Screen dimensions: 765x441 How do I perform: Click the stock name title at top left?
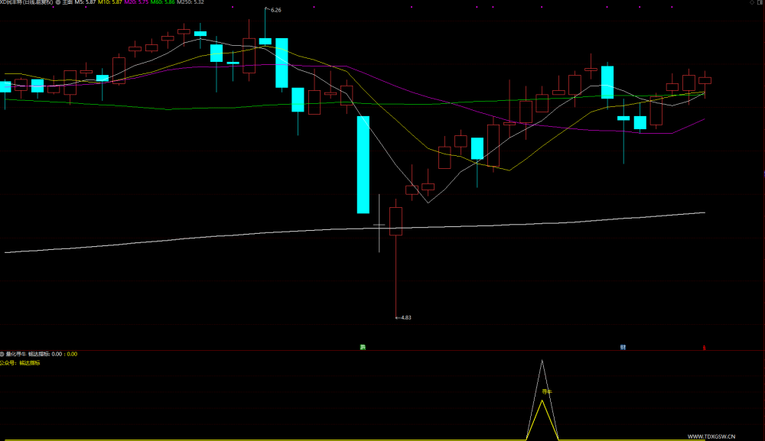click(26, 2)
